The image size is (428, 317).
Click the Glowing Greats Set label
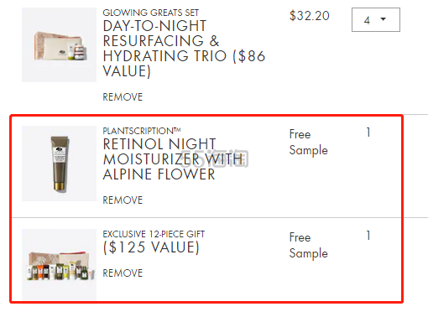[150, 13]
